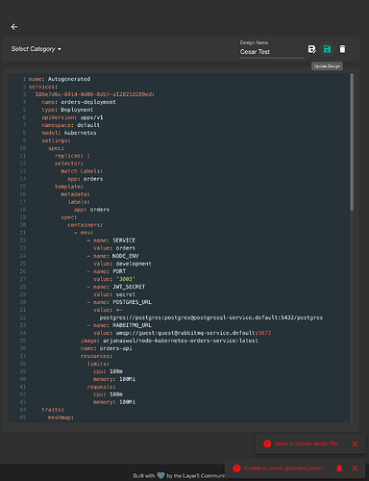Click the line 'name: orders-api'
The image size is (369, 481).
[x=107, y=348]
